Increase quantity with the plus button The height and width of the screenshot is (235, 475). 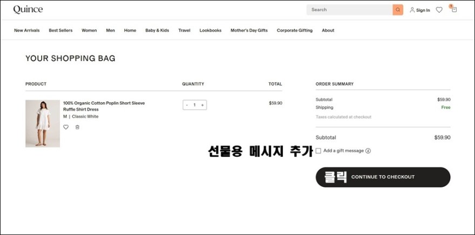click(x=202, y=105)
